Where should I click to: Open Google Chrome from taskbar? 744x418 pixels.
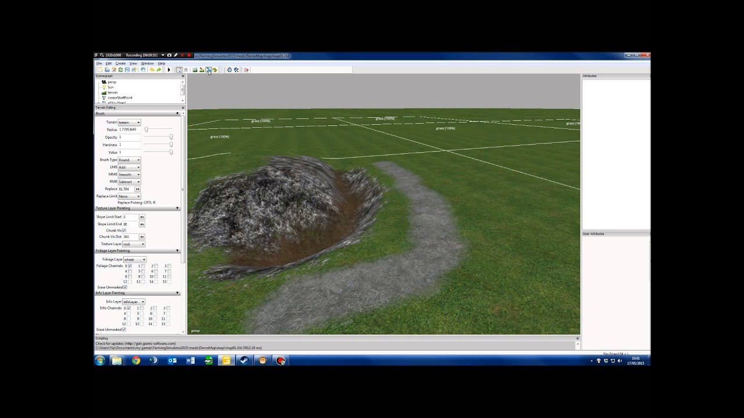pyautogui.click(x=135, y=361)
